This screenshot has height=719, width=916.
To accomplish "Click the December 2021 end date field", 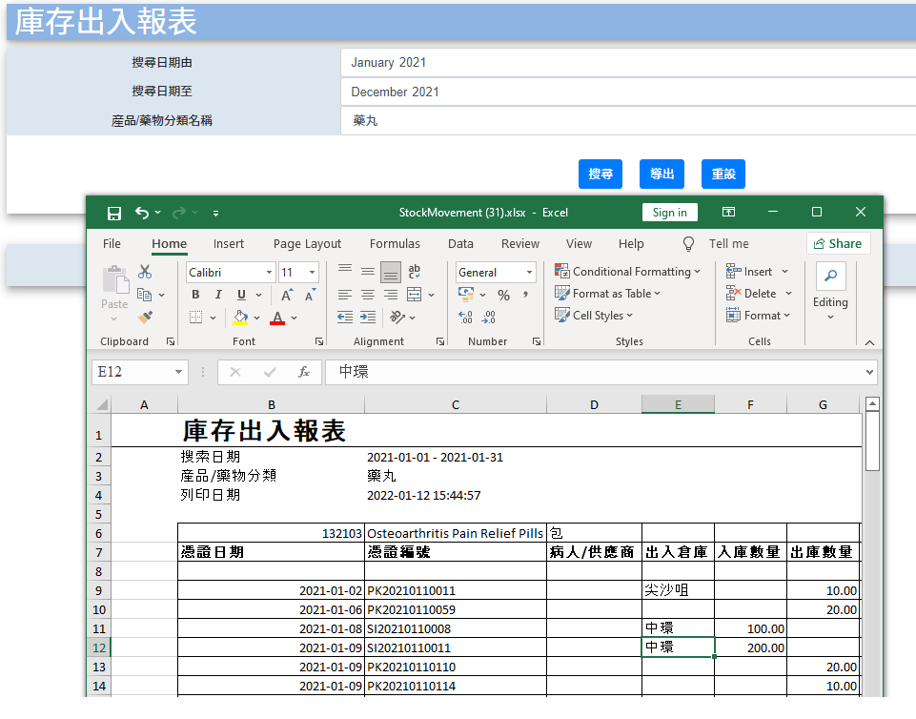I will (x=628, y=92).
